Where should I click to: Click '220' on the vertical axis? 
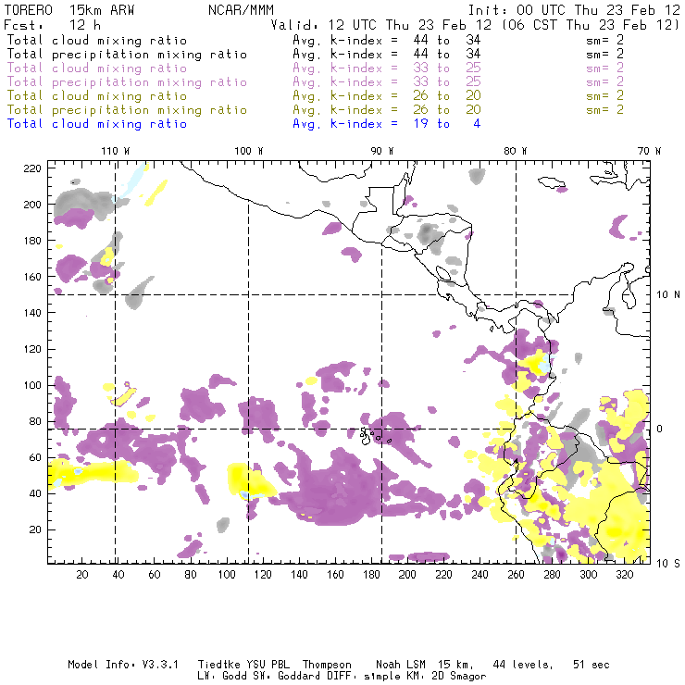[x=32, y=168]
